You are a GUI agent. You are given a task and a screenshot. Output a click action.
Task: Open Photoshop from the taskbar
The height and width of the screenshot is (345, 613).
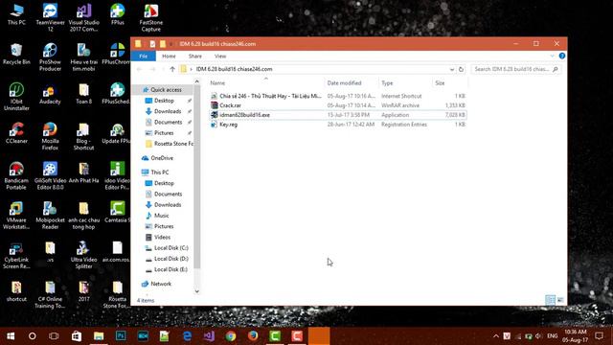pos(121,336)
